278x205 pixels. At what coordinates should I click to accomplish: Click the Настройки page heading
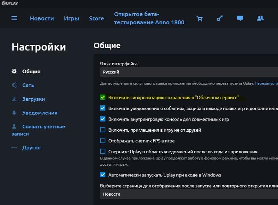coord(39,47)
